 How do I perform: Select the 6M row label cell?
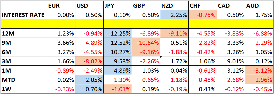24,52
